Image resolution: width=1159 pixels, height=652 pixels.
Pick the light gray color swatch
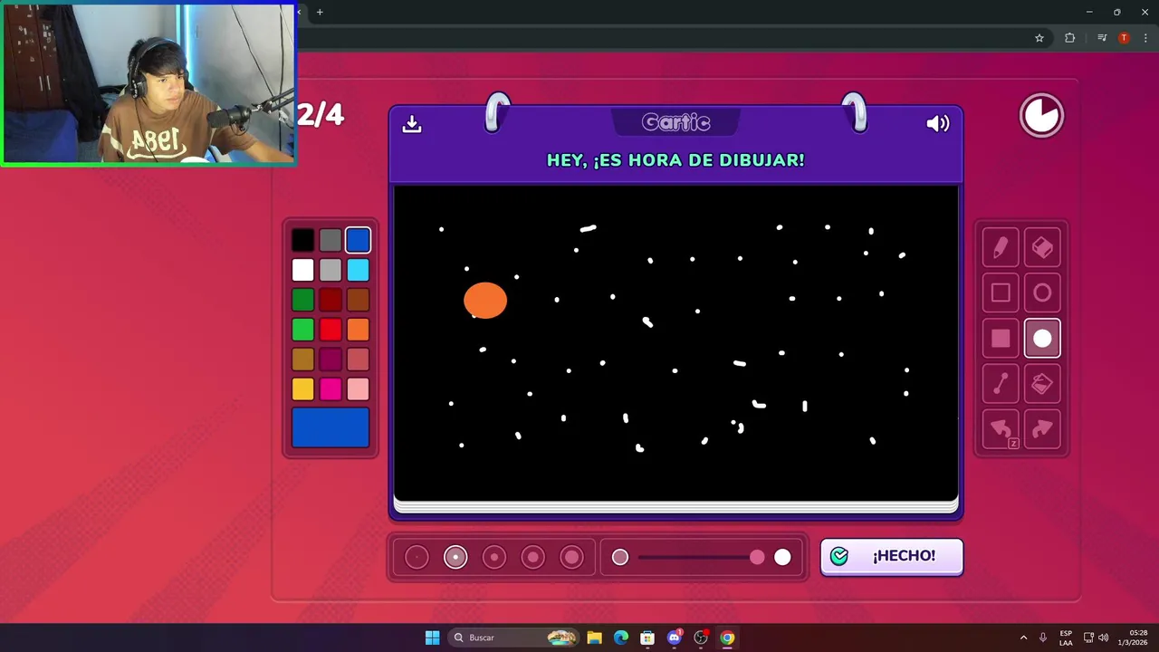[330, 270]
